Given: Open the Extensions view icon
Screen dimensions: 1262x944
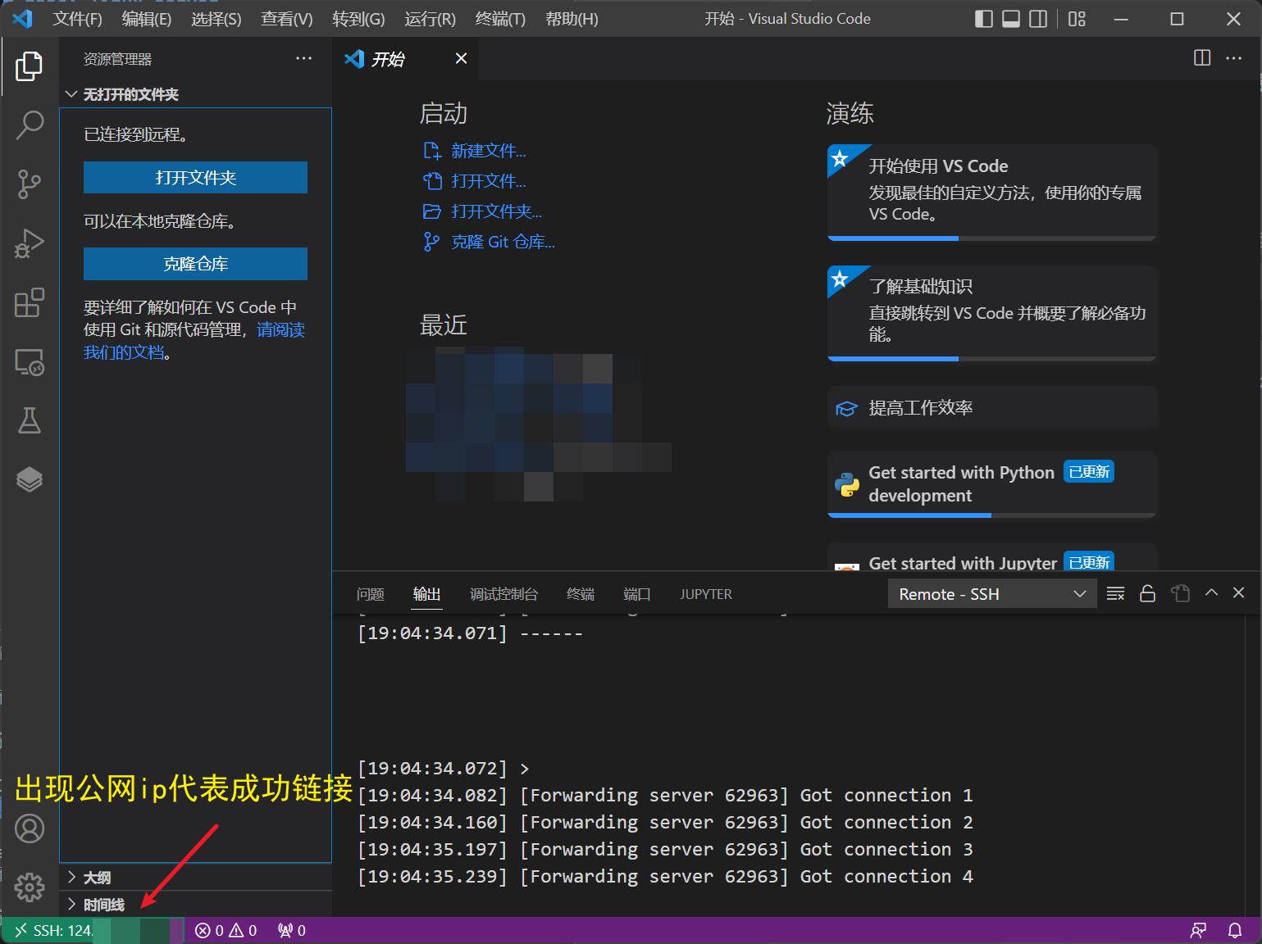Looking at the screenshot, I should pos(30,302).
